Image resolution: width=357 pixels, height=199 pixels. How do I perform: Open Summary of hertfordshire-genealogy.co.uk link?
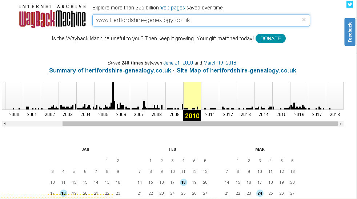pyautogui.click(x=110, y=71)
